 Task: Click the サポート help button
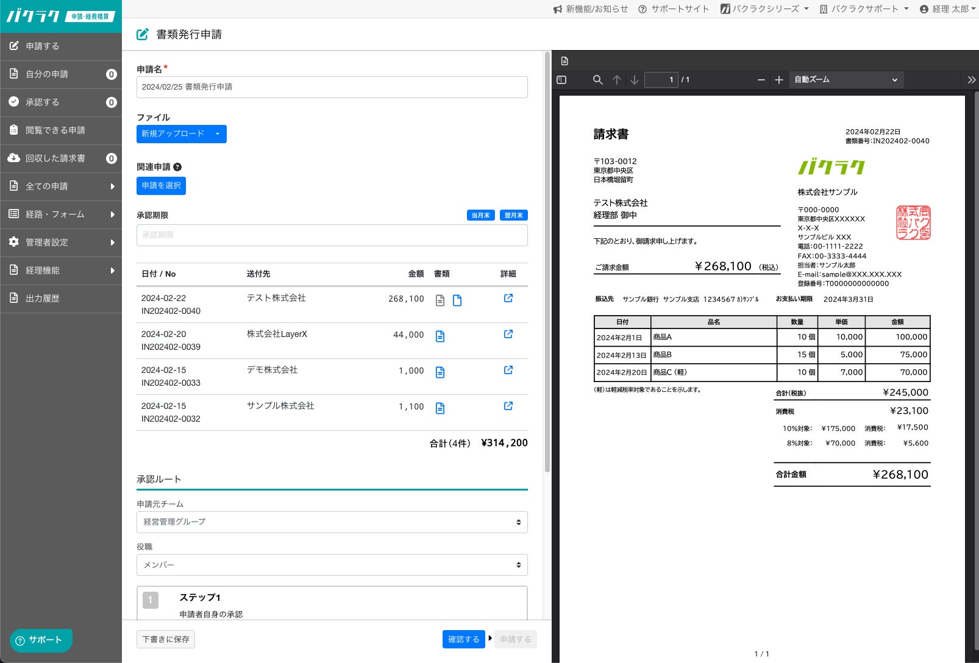pos(41,640)
